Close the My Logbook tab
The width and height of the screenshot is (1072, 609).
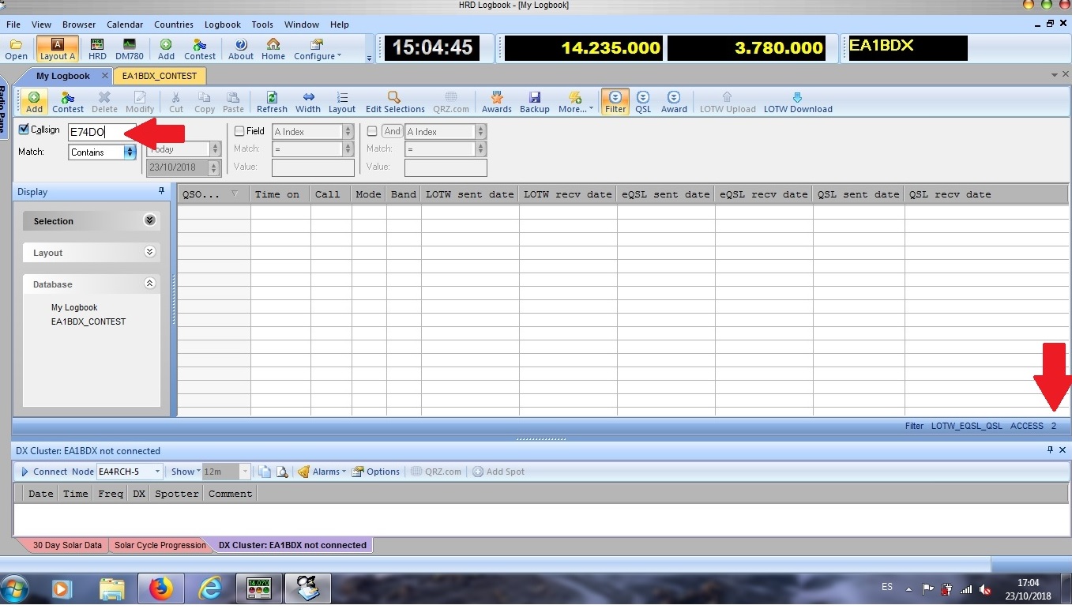105,76
